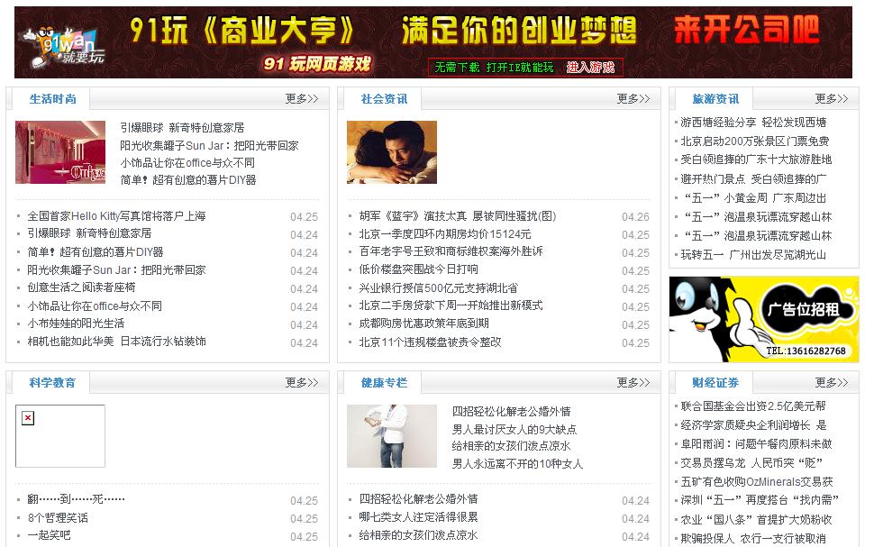Open 四招轻松化解老公婚外情 dated 04.24
The height and width of the screenshot is (547, 874).
coord(419,499)
